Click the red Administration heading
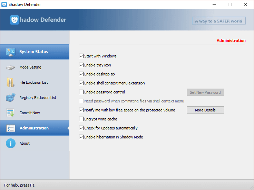 (231, 40)
